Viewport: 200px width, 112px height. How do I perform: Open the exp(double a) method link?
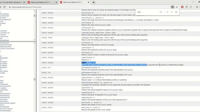click(x=87, y=53)
